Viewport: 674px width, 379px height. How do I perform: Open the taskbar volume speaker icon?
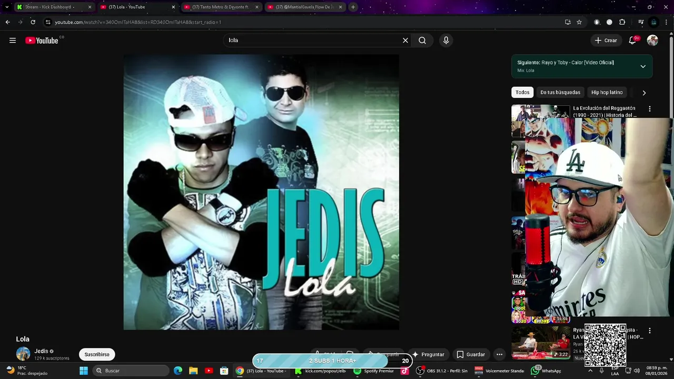(x=636, y=371)
